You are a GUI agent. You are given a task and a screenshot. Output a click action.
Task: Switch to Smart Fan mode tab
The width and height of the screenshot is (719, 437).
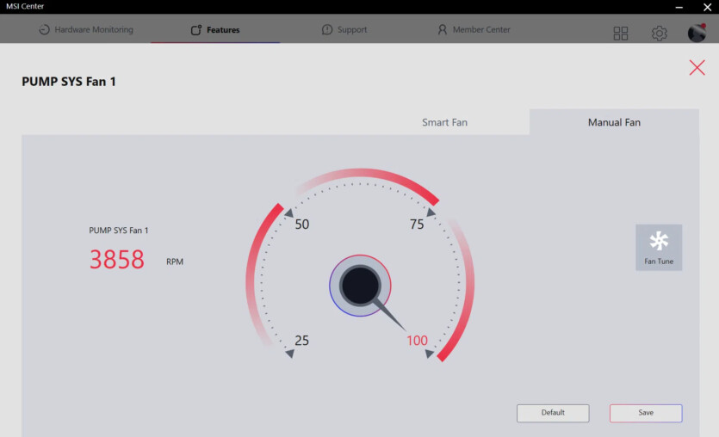coord(444,122)
